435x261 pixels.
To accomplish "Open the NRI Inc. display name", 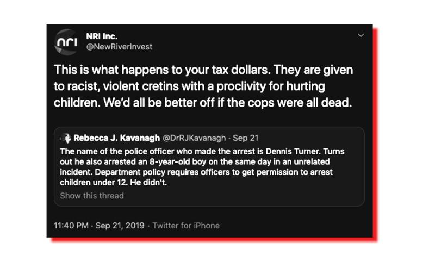I will pos(102,36).
